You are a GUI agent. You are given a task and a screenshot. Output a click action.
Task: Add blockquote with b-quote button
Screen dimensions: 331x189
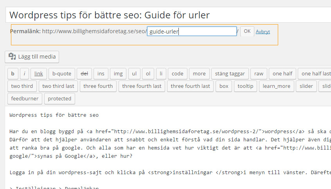pos(62,73)
